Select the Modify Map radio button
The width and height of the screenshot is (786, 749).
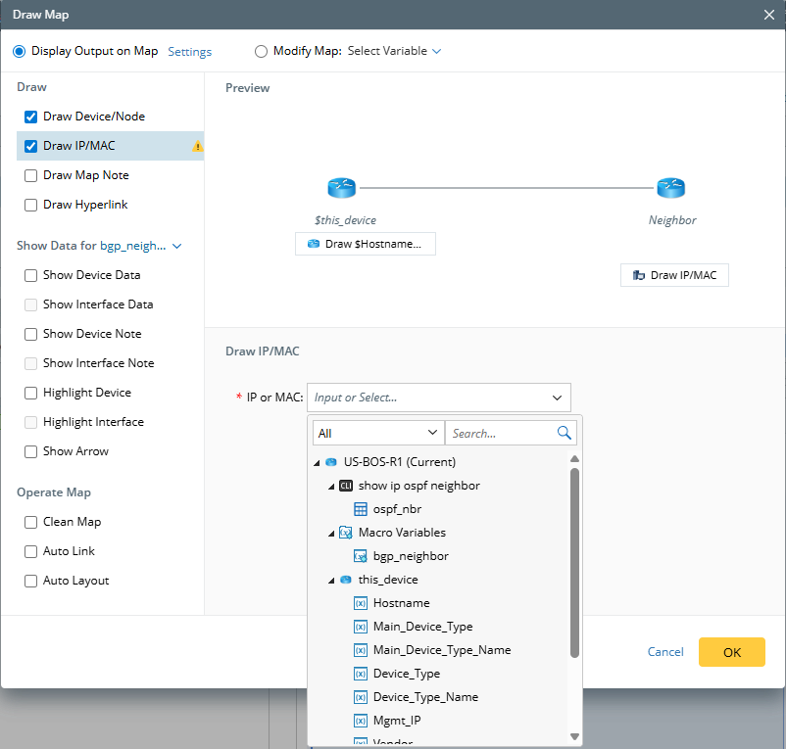click(x=261, y=51)
